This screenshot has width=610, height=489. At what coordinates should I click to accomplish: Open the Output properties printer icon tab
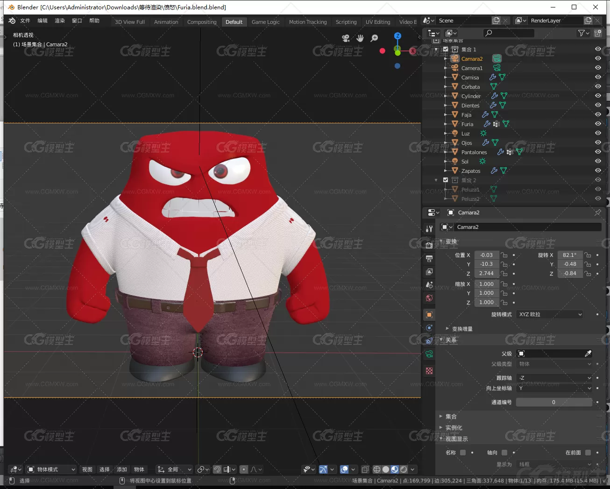[x=429, y=258]
